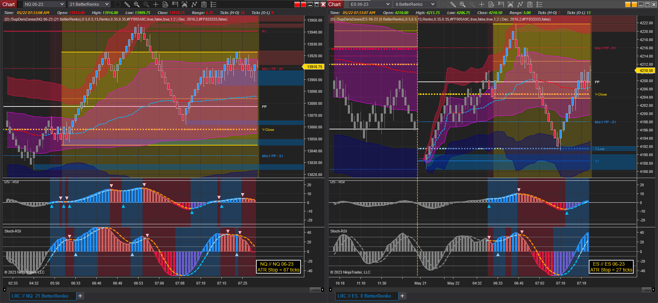This screenshot has width=658, height=303.
Task: Open Properties list icon in ES chart toolbar
Action: click(539, 4)
